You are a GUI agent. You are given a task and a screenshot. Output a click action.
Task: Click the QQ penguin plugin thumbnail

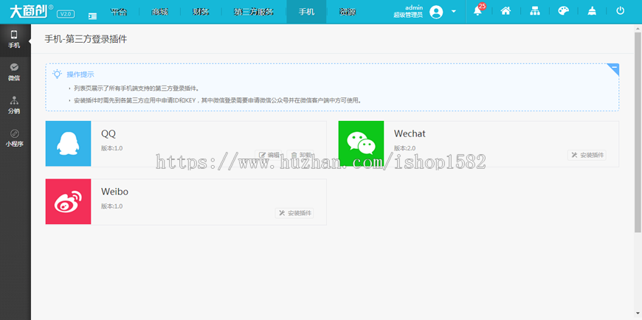coord(68,144)
